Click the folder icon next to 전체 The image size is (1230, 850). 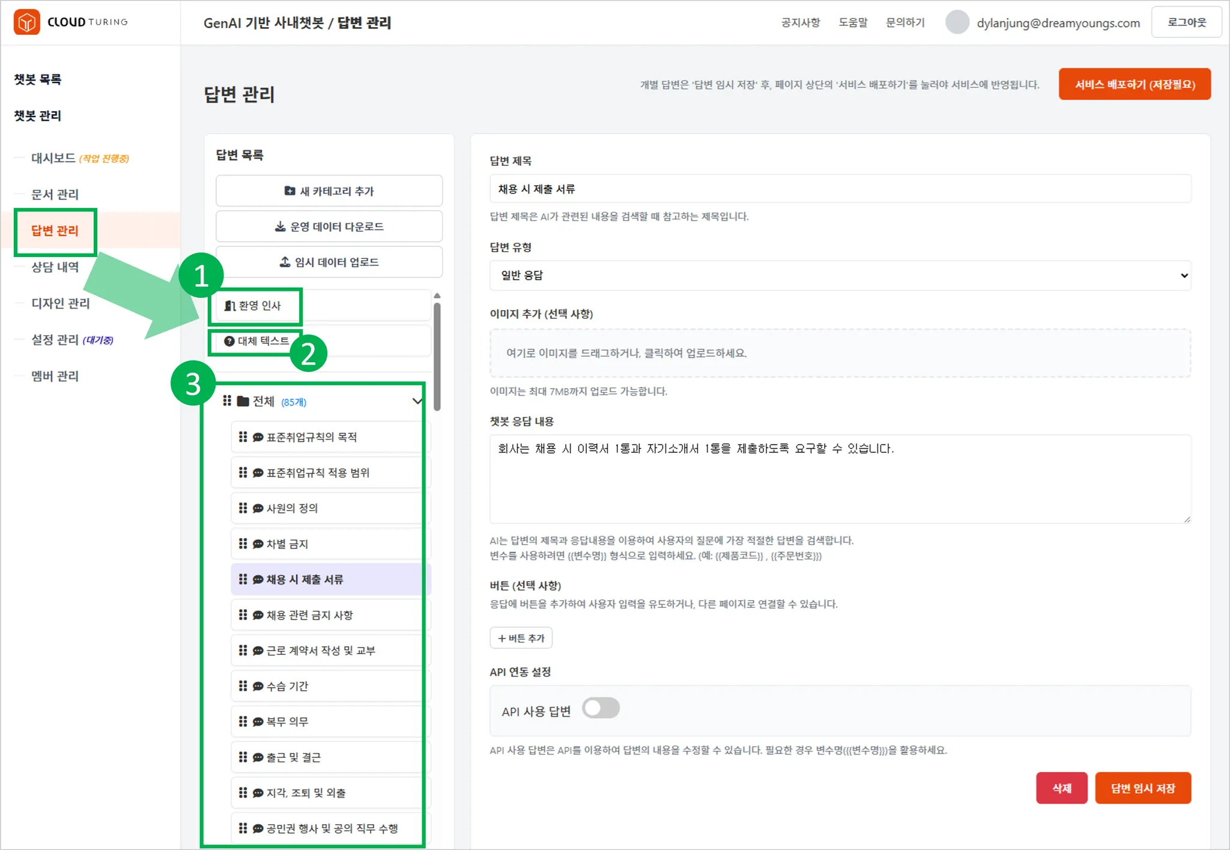coord(242,401)
